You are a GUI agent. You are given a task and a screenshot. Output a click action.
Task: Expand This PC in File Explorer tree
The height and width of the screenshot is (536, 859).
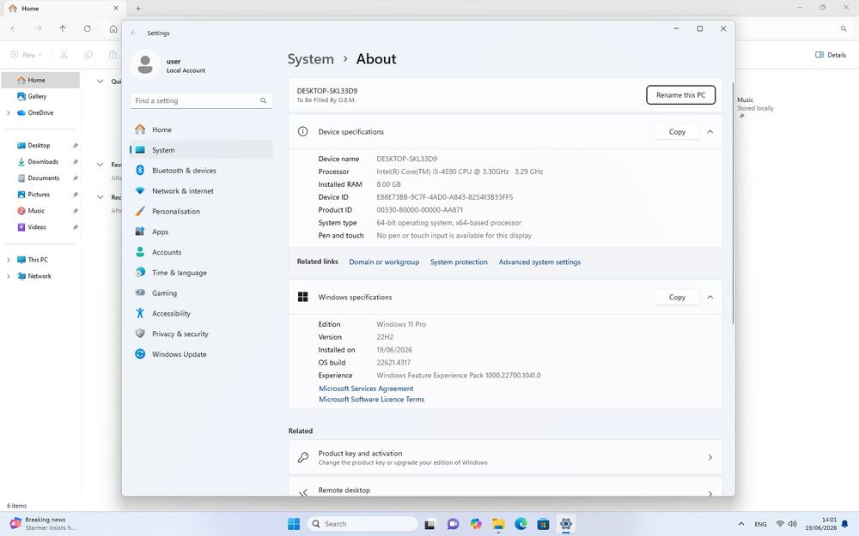(9, 260)
